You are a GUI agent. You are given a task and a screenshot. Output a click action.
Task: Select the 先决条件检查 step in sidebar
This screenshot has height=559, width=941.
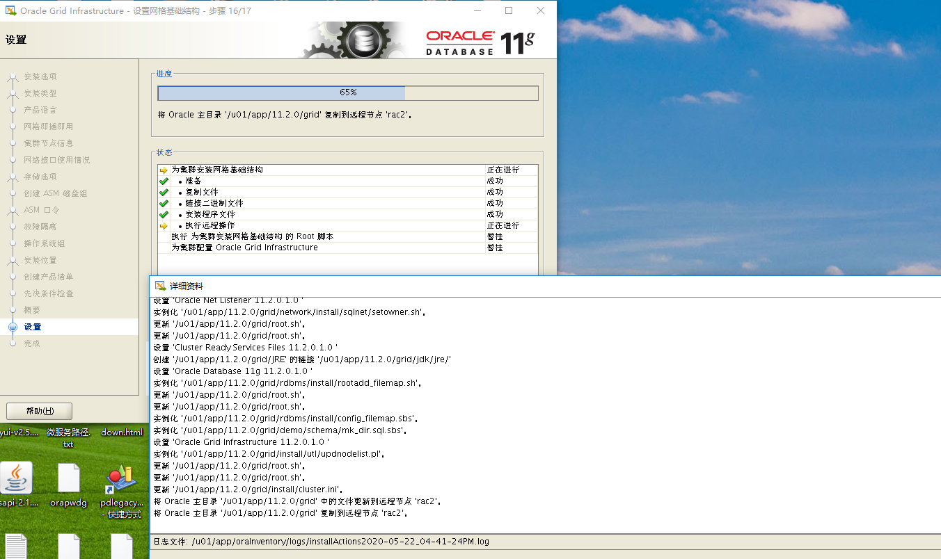pos(49,293)
